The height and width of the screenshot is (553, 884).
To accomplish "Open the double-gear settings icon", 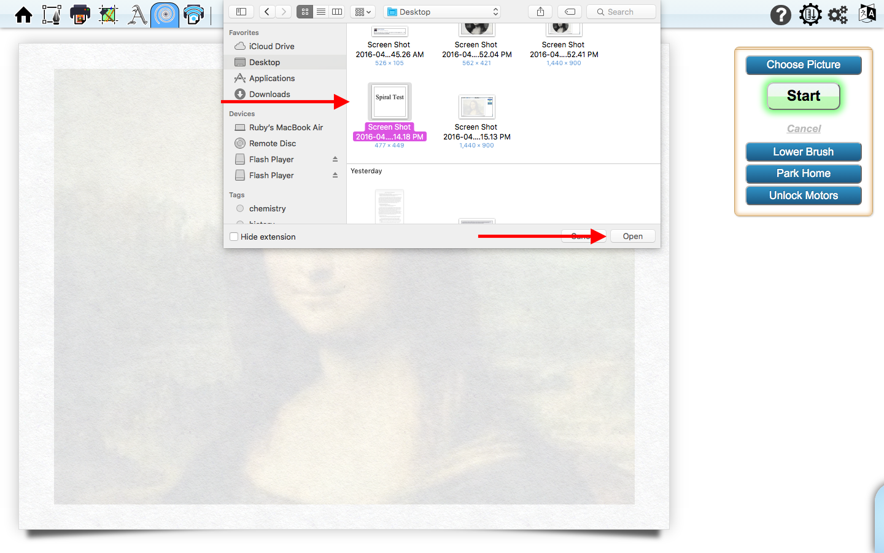I will [838, 14].
